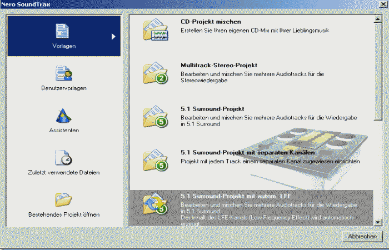Pick the Multitrack-Stereo-Projekt title text
The image size is (389, 250).
coord(219,64)
